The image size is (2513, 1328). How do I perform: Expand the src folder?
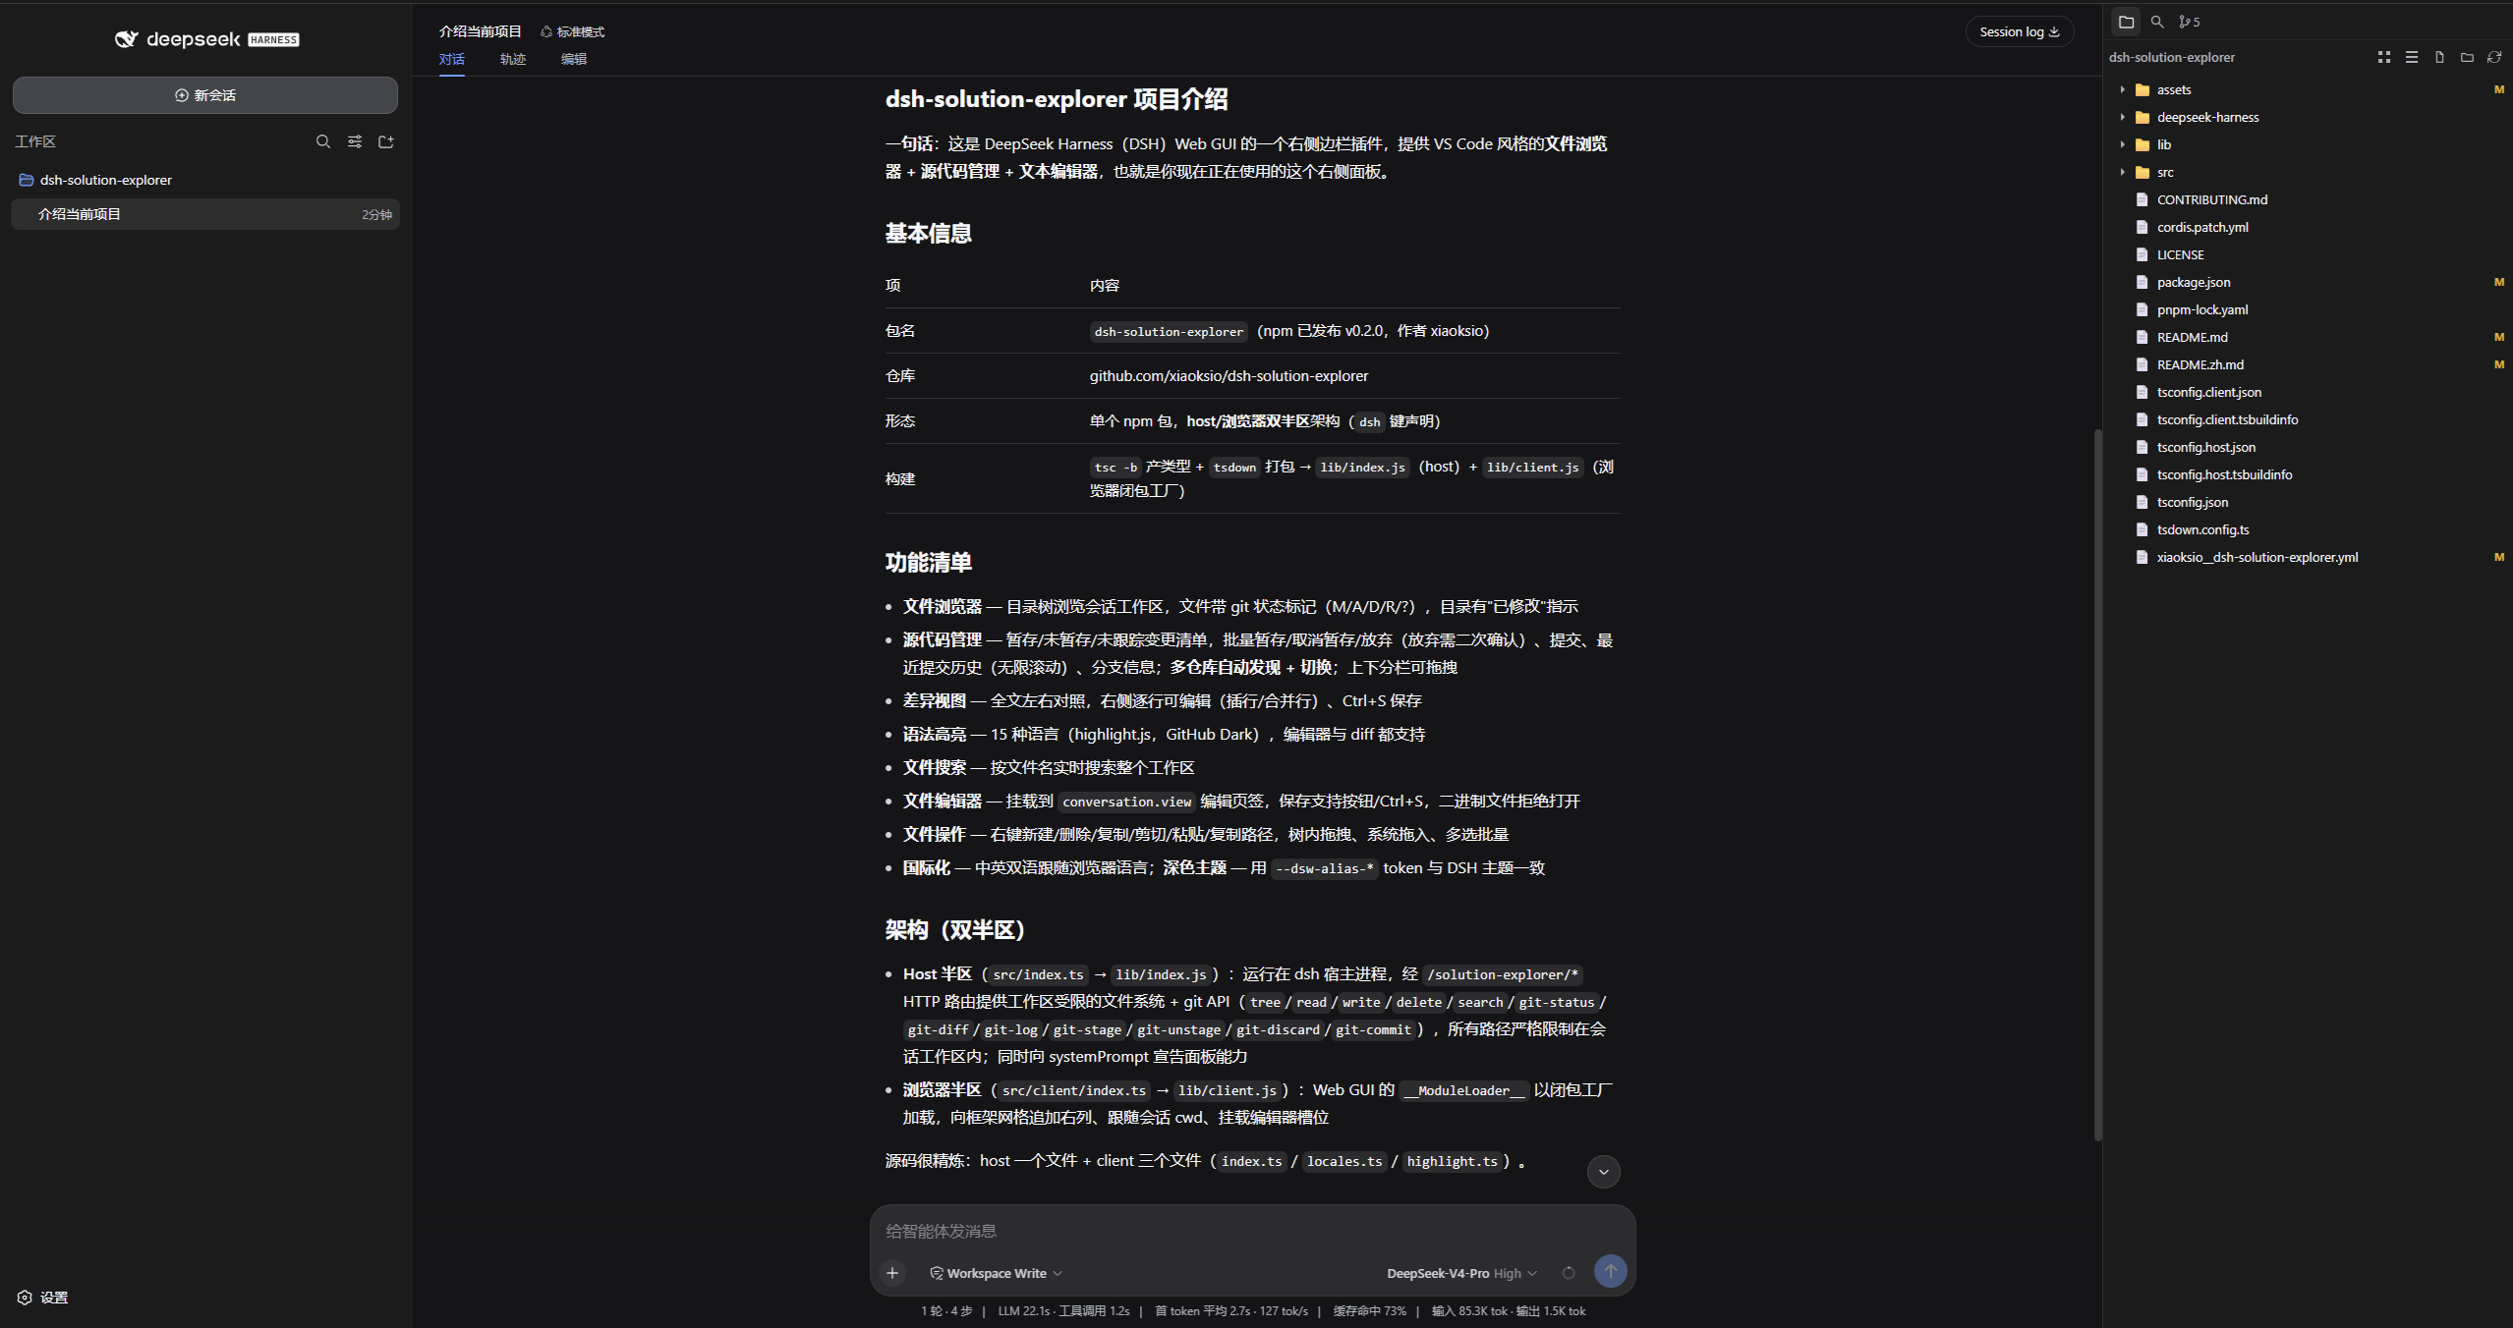pos(2123,172)
